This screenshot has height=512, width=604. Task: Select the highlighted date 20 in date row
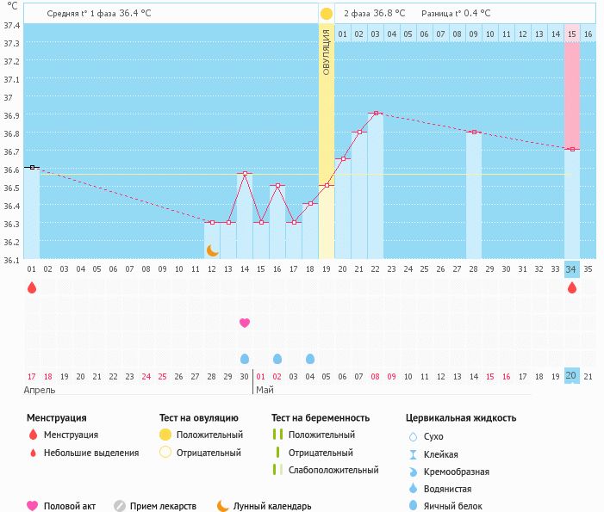coord(572,376)
